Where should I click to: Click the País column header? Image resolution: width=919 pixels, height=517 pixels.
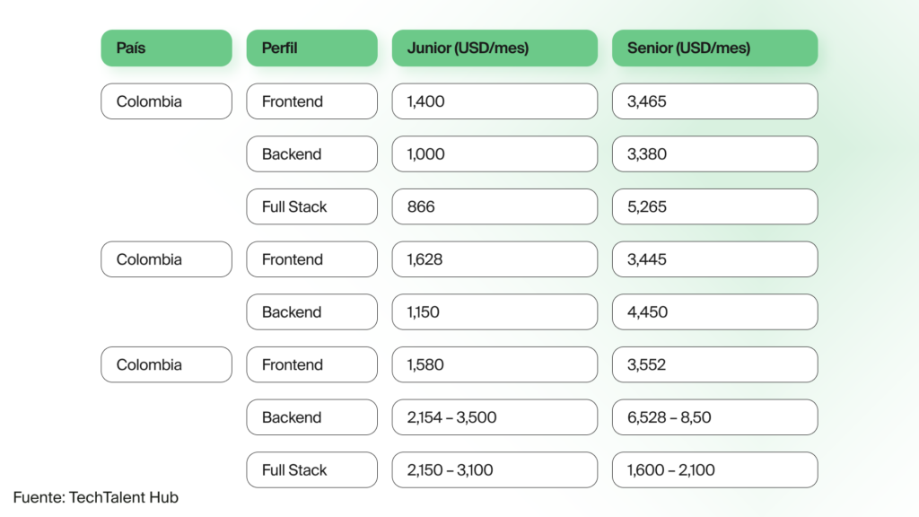pos(166,48)
